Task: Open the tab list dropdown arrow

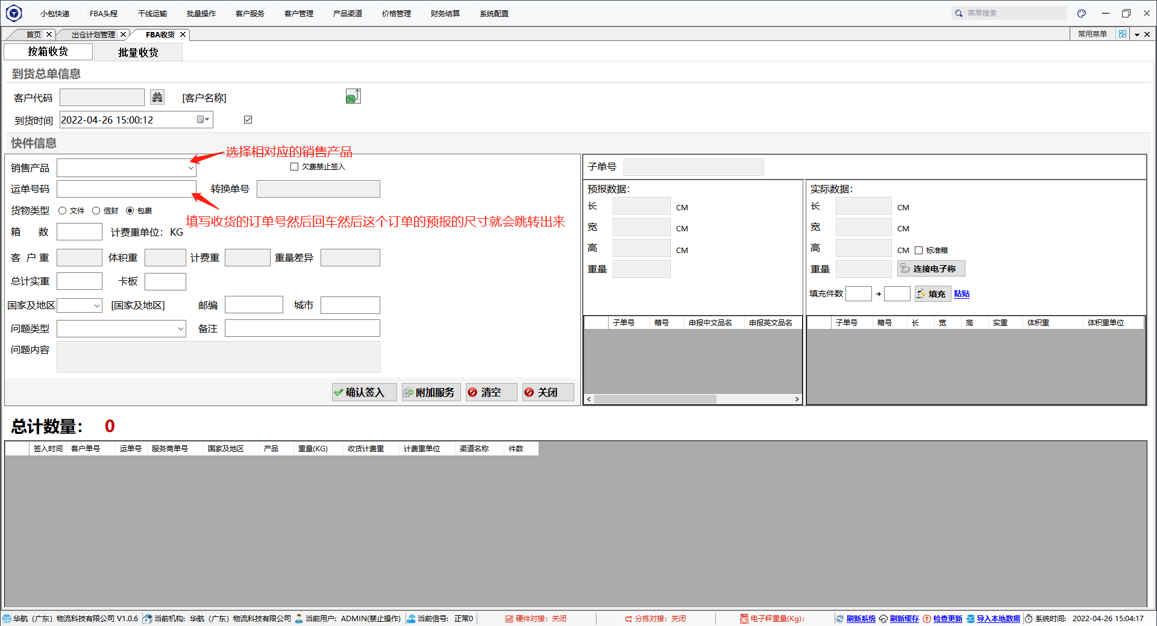Action: [x=1137, y=35]
